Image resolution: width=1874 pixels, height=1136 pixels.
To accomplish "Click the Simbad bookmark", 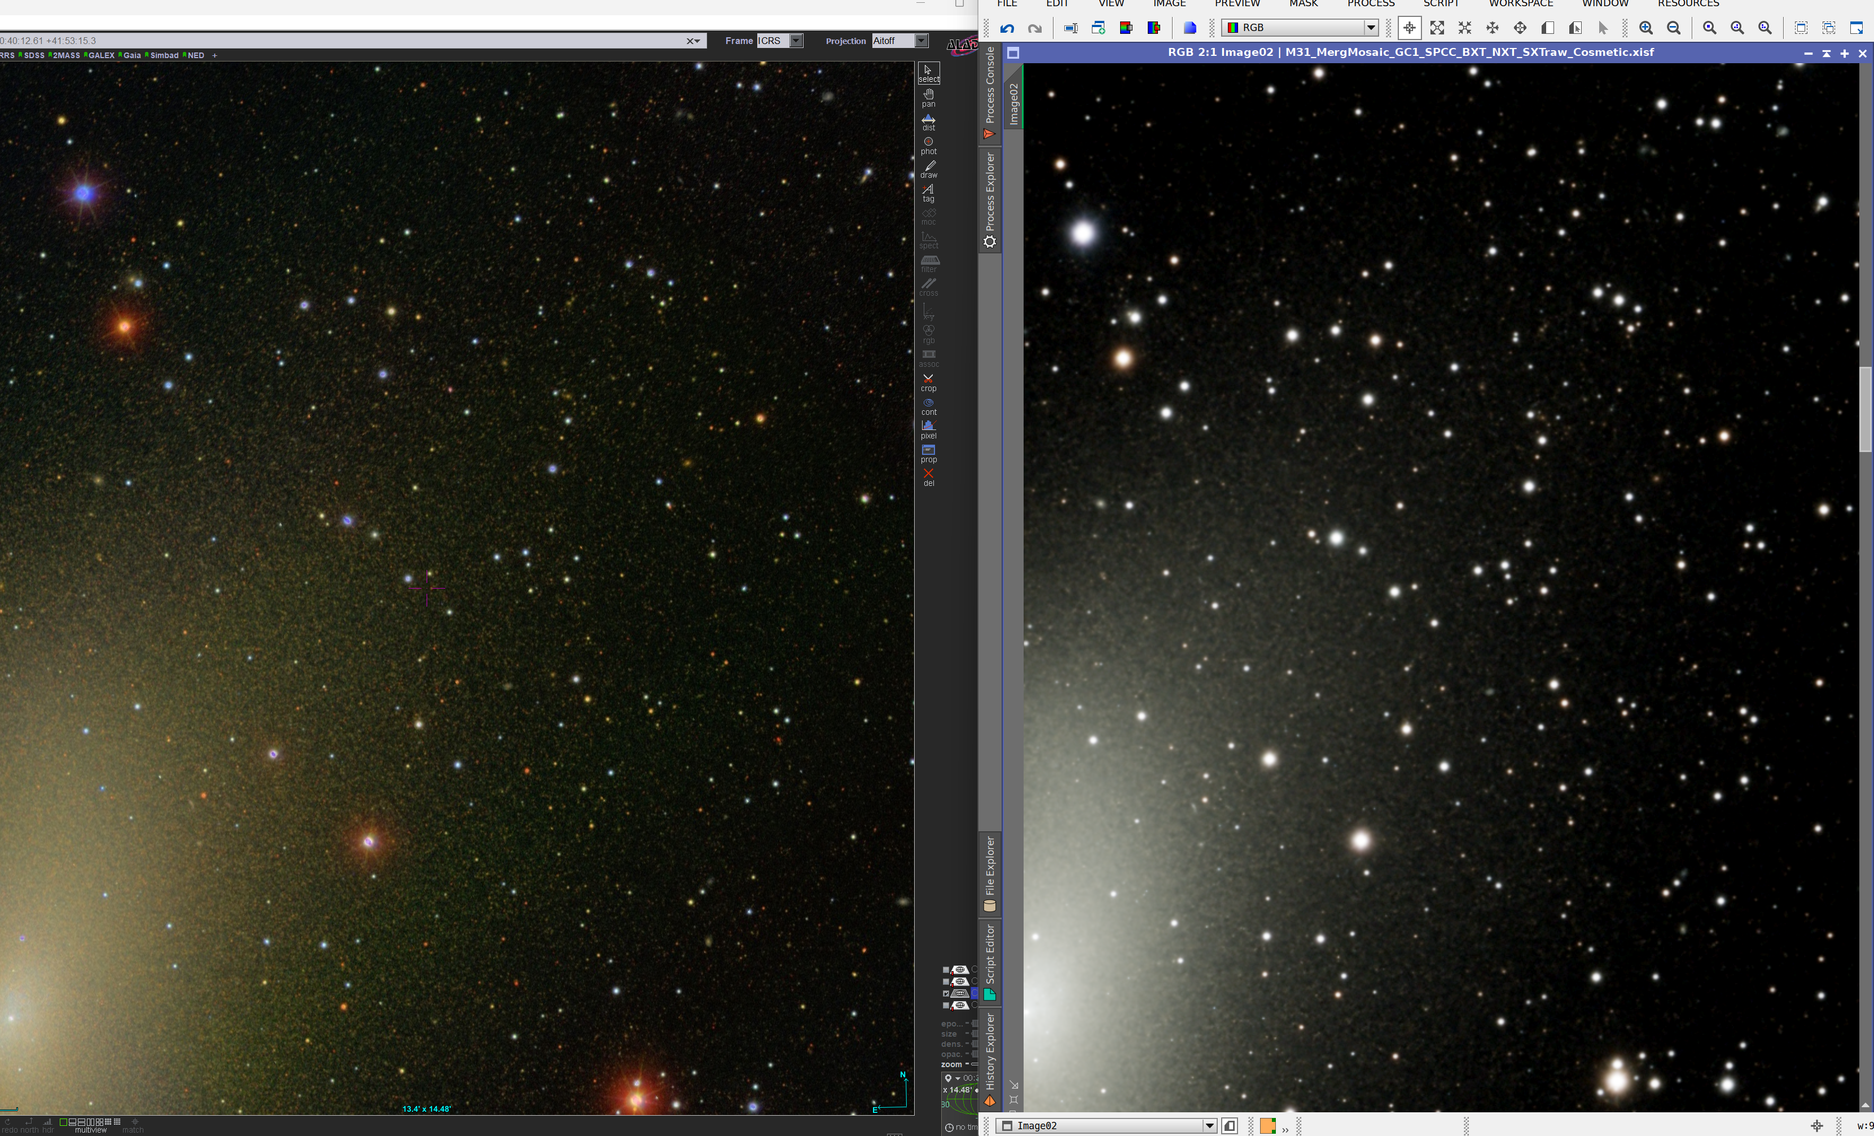I will point(162,55).
